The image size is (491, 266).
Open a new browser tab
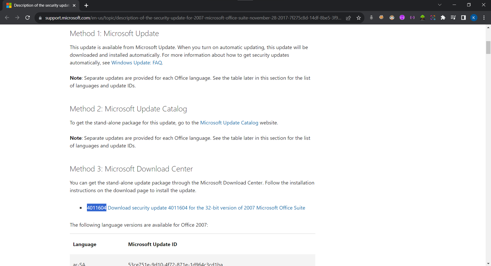pyautogui.click(x=86, y=5)
